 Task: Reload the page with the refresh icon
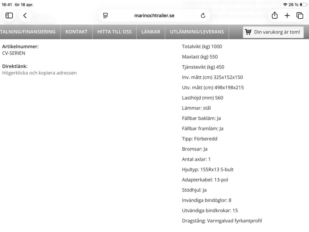pyautogui.click(x=203, y=15)
